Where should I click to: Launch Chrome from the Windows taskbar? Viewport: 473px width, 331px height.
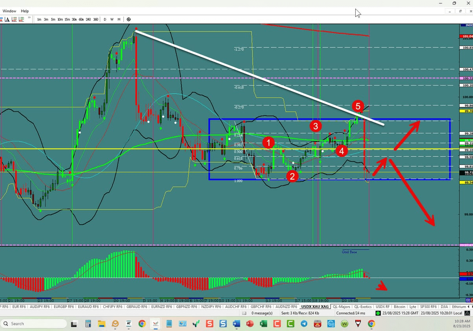142,324
